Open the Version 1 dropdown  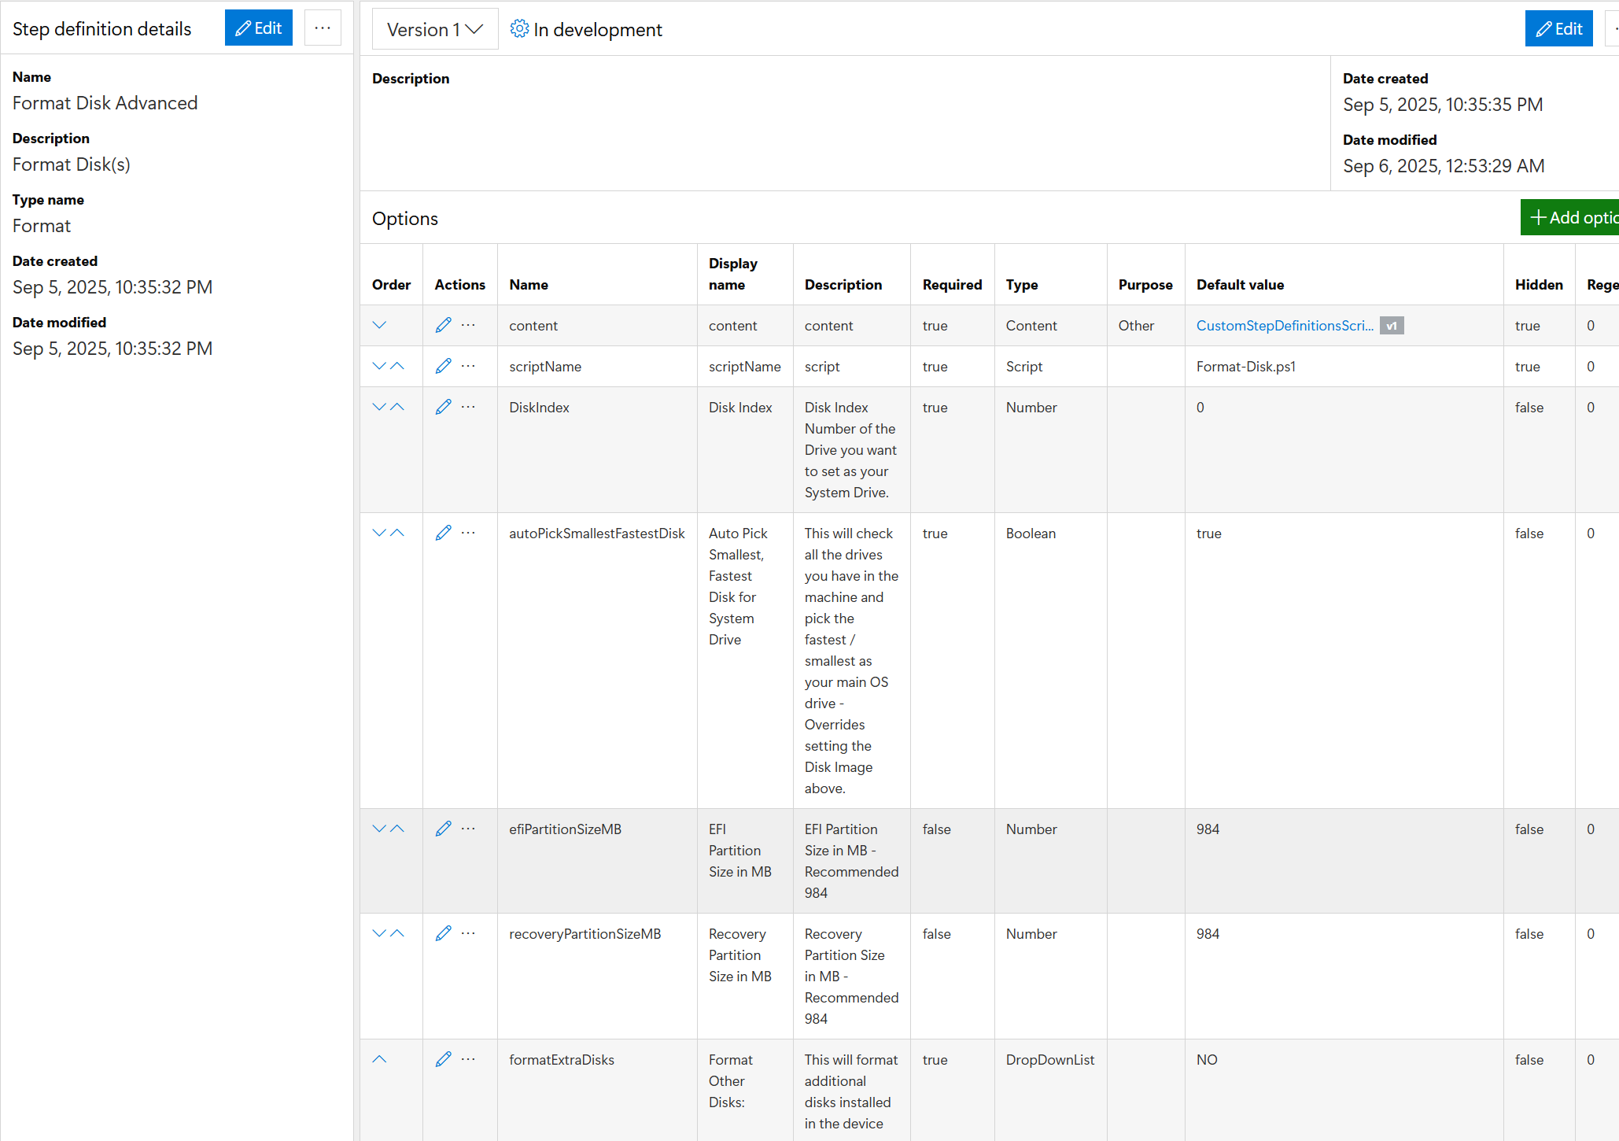click(434, 30)
